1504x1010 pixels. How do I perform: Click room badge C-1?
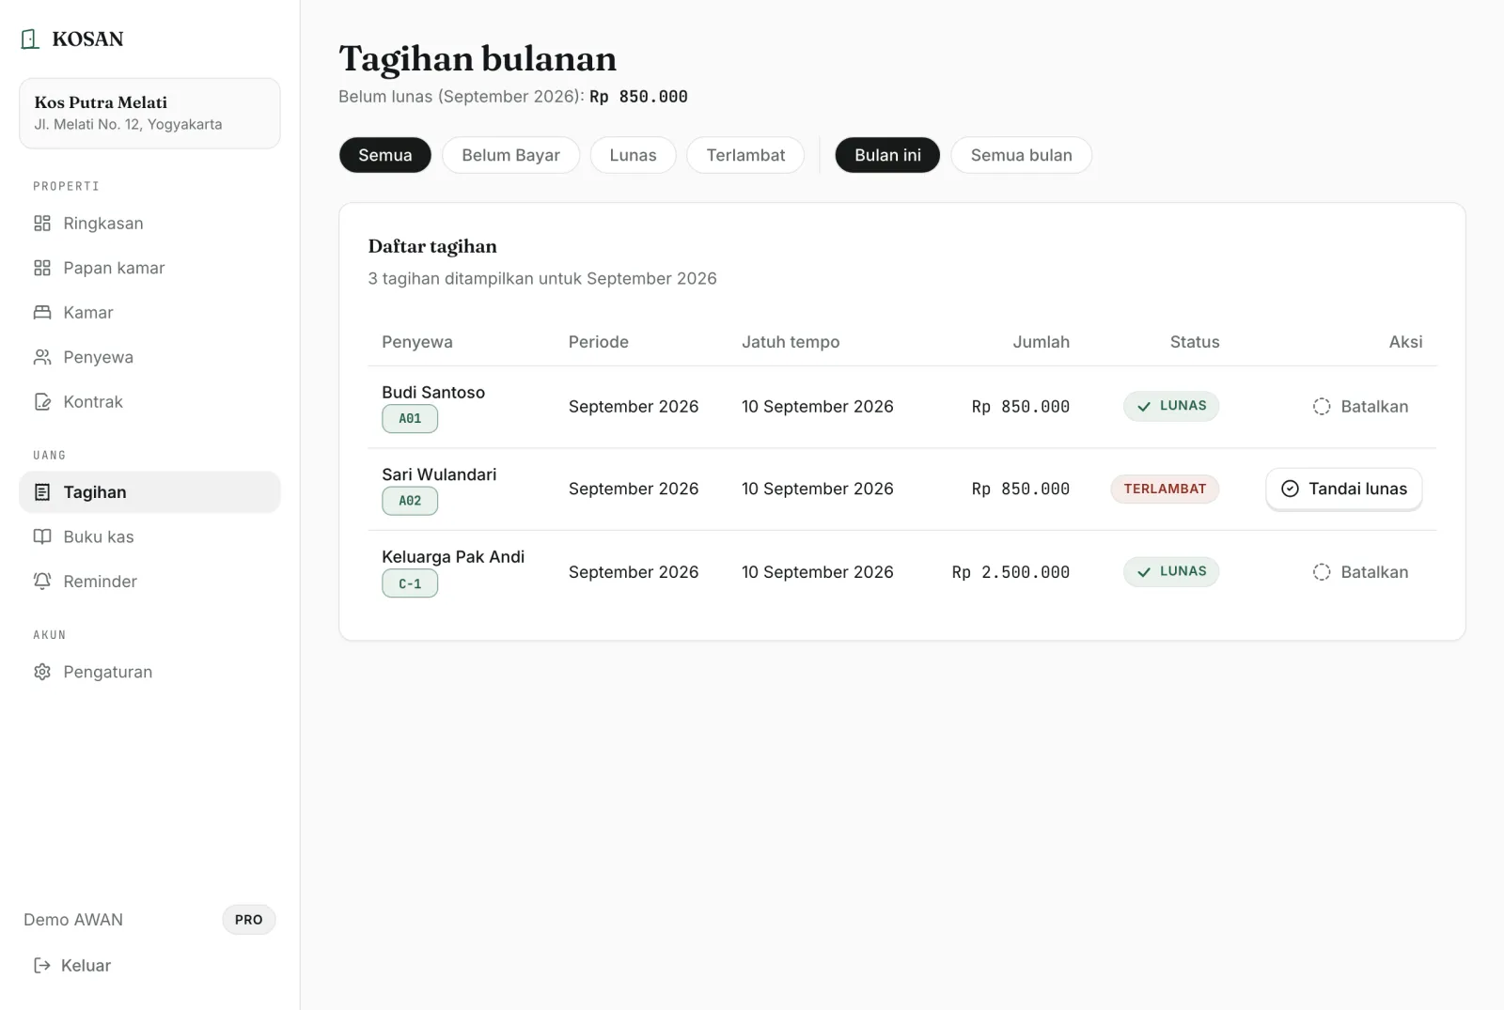point(410,583)
